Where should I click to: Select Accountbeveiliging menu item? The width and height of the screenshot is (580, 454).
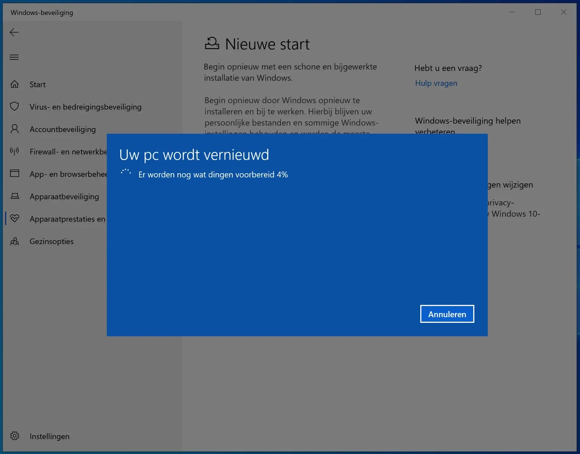[63, 129]
